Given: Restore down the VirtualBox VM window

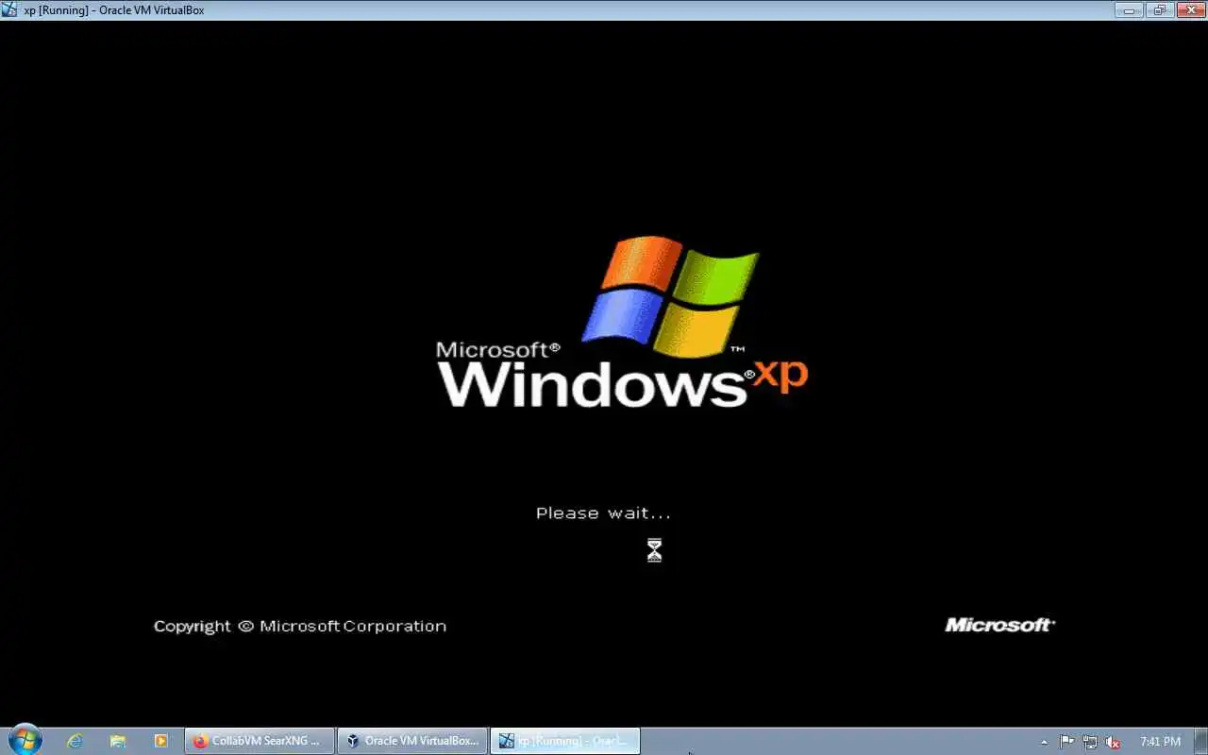Looking at the screenshot, I should [x=1159, y=10].
